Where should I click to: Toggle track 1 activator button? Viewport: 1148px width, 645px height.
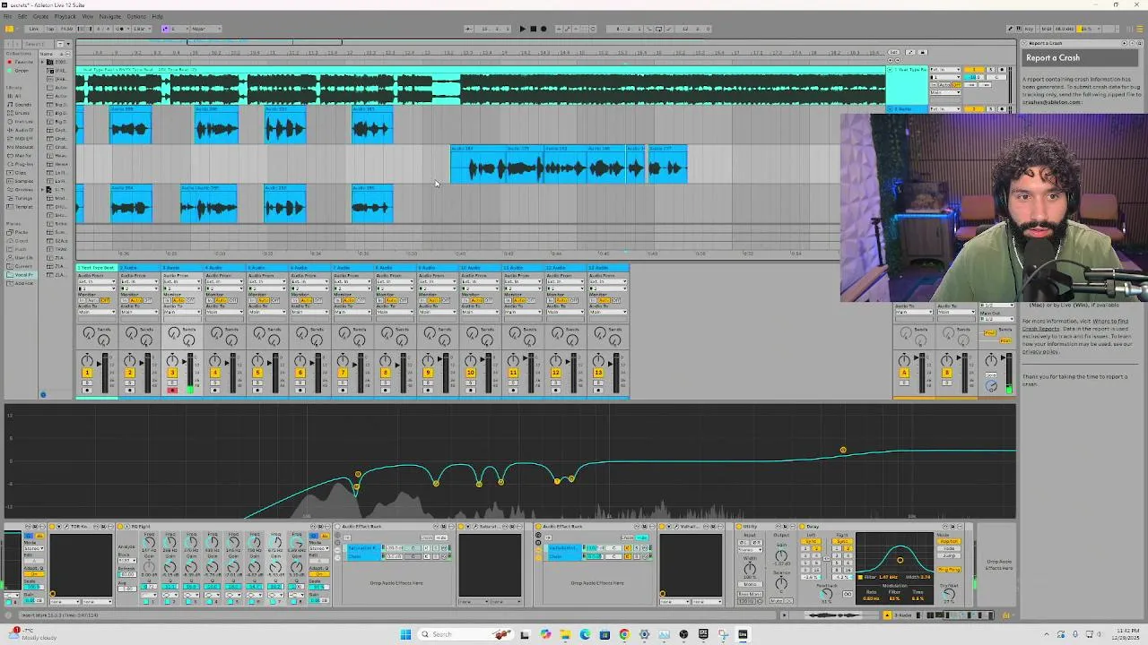pyautogui.click(x=87, y=373)
